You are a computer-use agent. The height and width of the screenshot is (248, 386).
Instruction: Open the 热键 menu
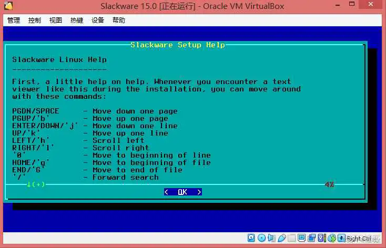click(x=77, y=20)
